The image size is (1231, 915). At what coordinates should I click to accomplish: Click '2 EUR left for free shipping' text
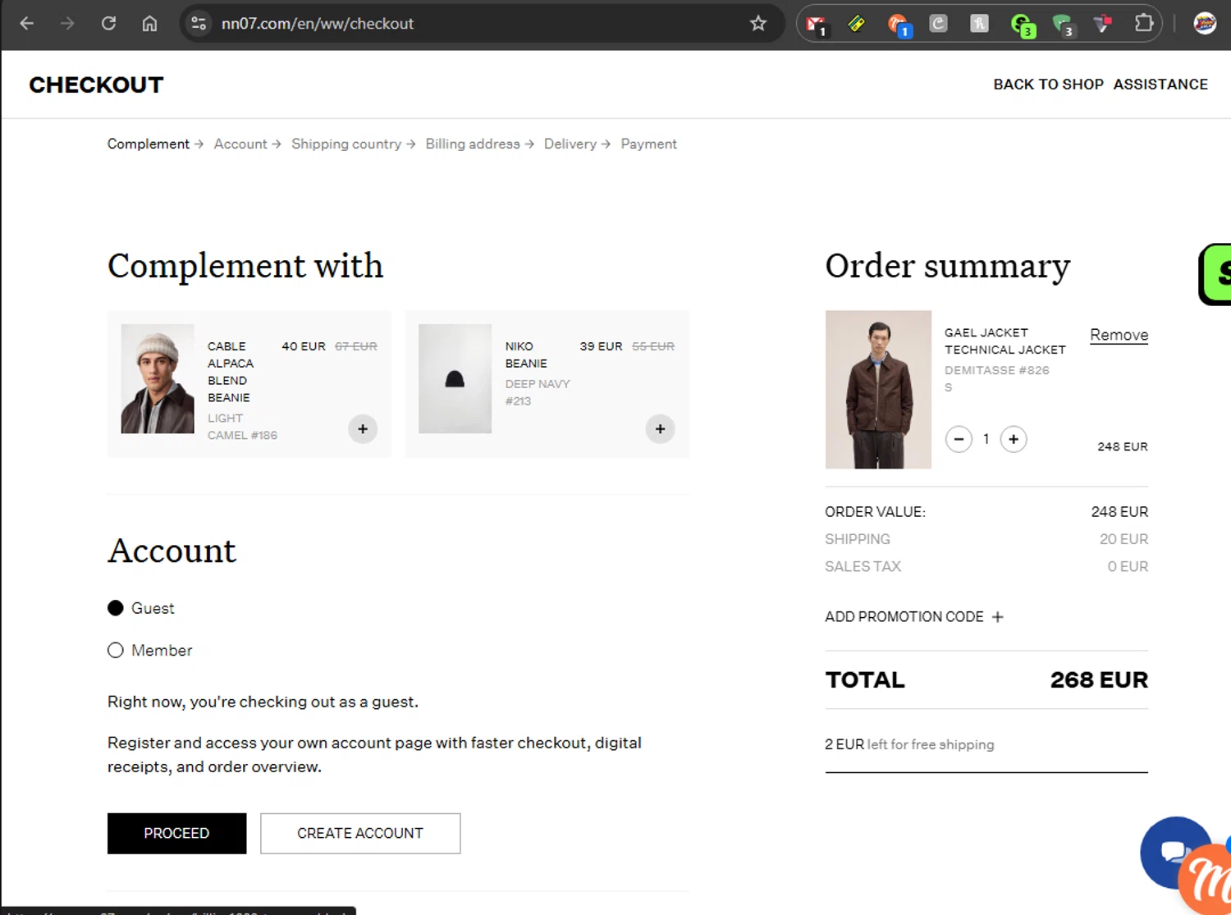point(909,744)
